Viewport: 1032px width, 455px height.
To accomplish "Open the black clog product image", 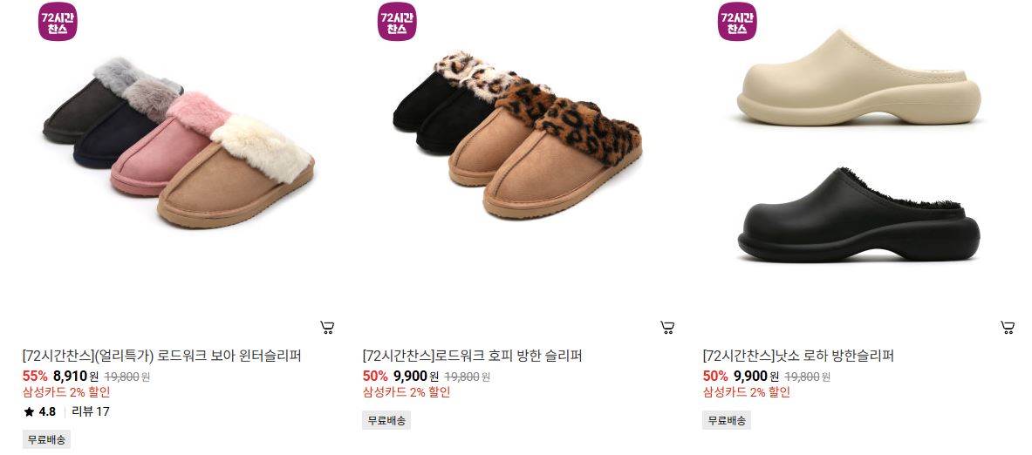I will [859, 215].
